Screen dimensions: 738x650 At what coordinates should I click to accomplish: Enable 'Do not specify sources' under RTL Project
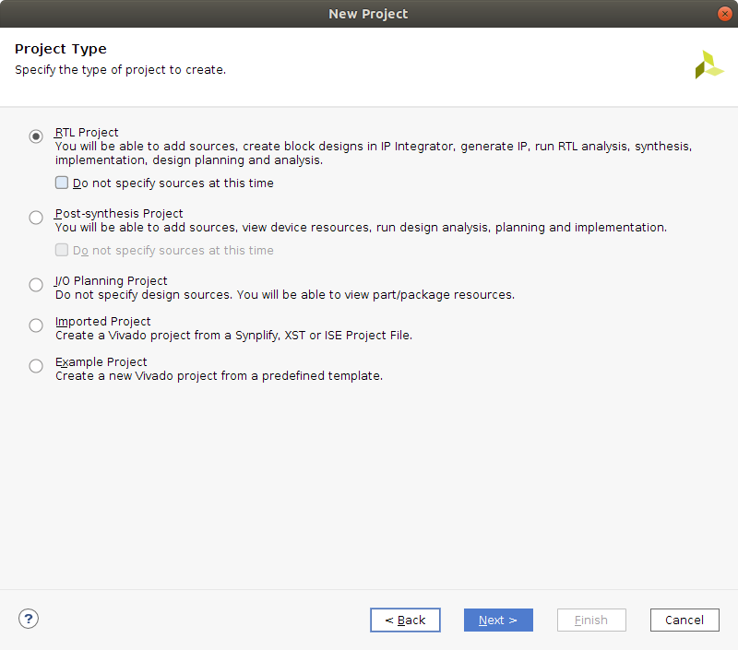tap(62, 183)
